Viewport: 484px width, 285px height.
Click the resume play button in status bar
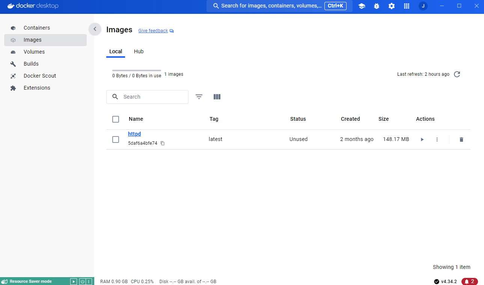(74, 281)
